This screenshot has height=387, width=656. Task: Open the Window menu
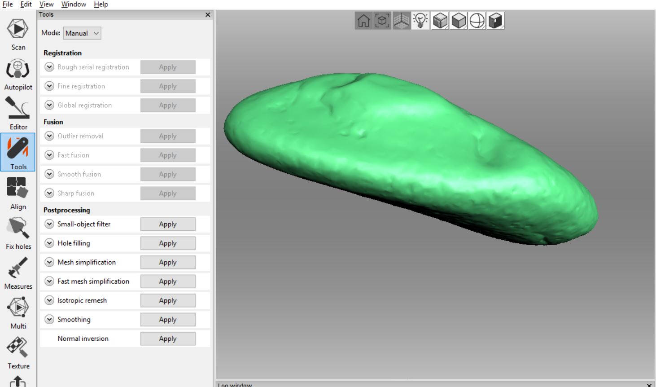[74, 4]
